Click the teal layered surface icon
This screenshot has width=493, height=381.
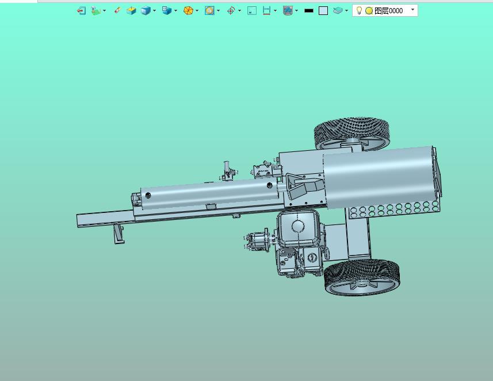(x=338, y=11)
